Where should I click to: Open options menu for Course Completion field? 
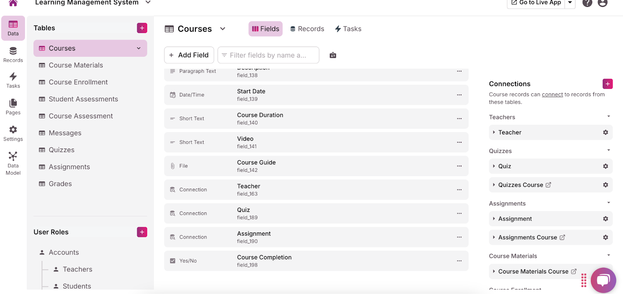pyautogui.click(x=459, y=261)
